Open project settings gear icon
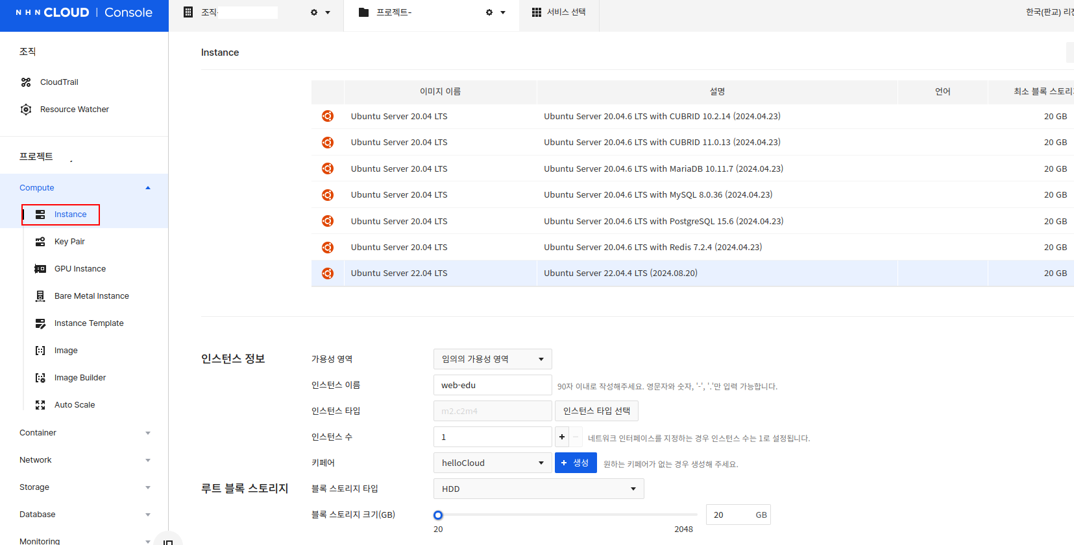This screenshot has height=545, width=1074. [x=489, y=12]
